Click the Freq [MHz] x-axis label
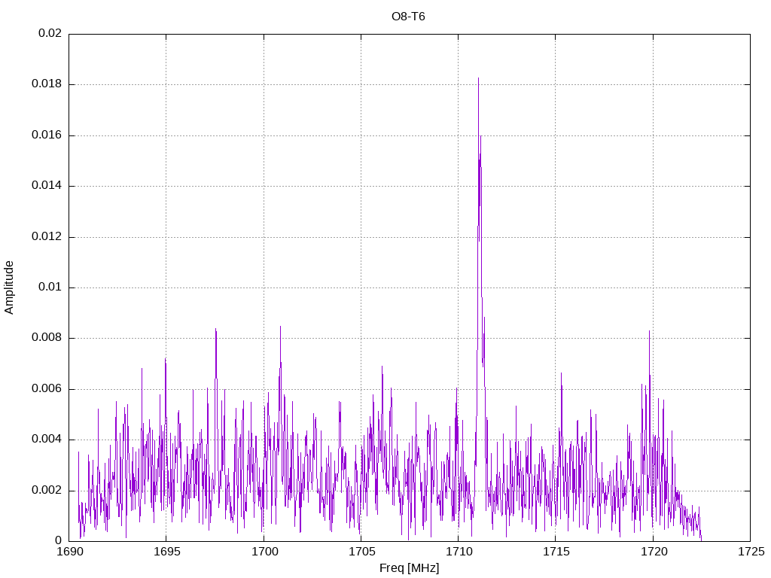 (x=409, y=568)
